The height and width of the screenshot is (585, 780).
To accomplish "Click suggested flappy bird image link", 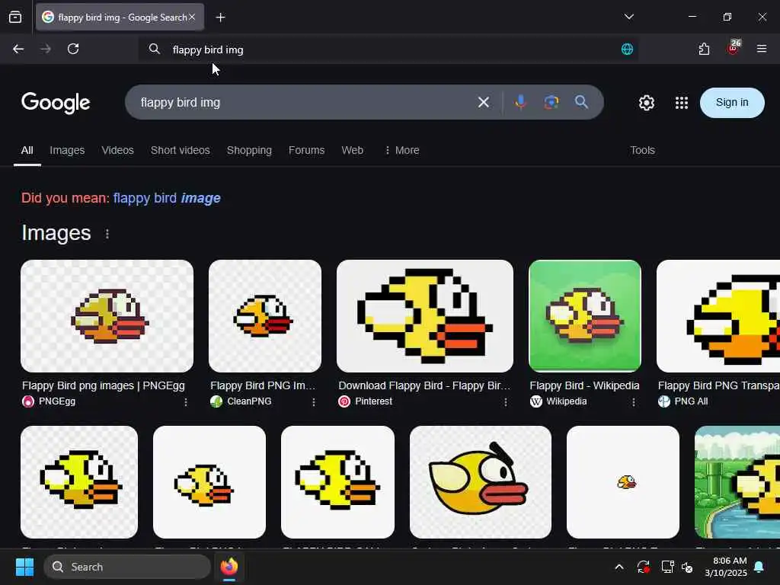I will pyautogui.click(x=167, y=198).
